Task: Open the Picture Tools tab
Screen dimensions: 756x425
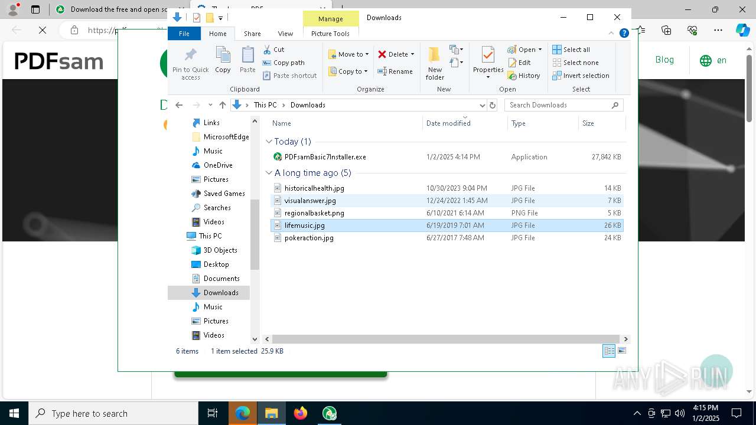Action: click(x=330, y=34)
